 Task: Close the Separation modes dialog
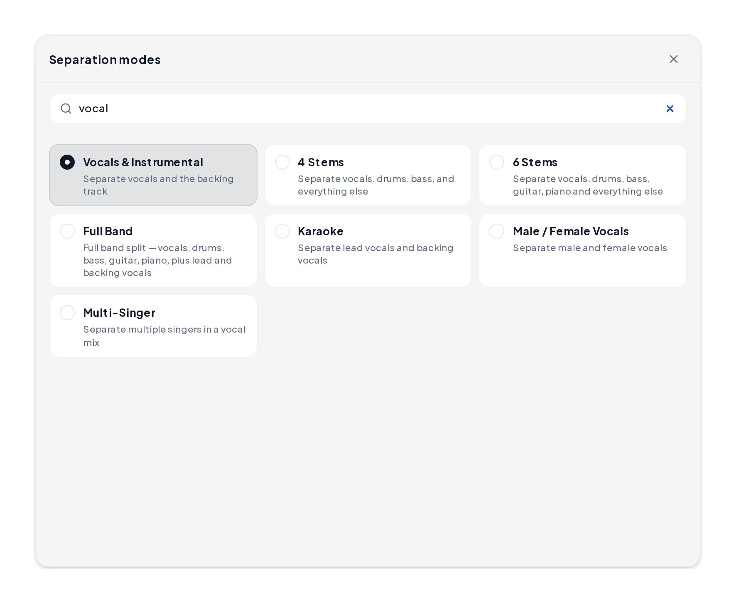tap(673, 59)
